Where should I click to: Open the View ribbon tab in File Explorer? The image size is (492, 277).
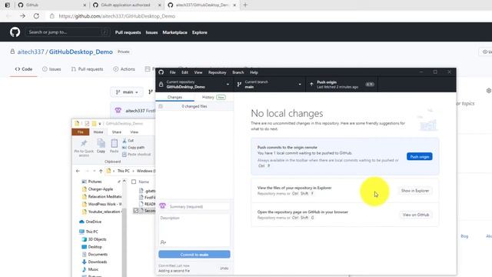pyautogui.click(x=134, y=132)
